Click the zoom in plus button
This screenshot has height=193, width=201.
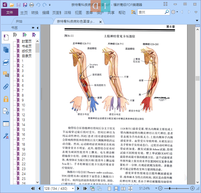(192, 188)
